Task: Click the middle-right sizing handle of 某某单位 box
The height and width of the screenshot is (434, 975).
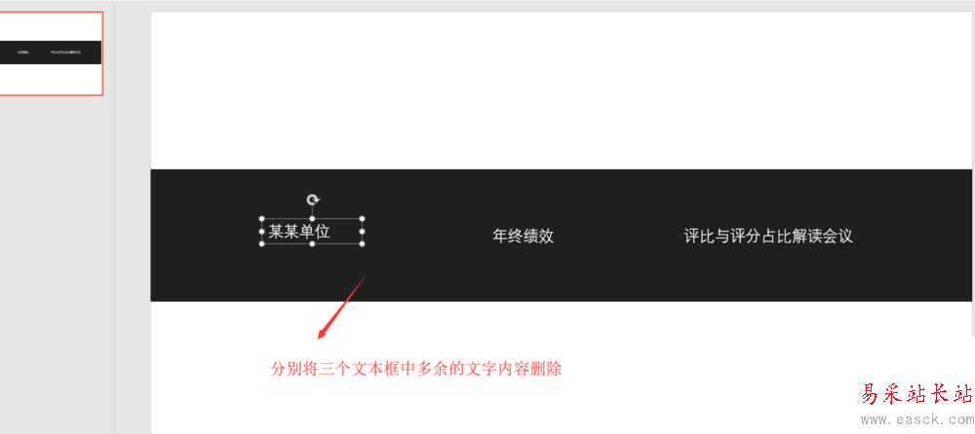Action: [362, 231]
